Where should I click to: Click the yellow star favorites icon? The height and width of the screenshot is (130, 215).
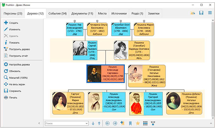coord(138,123)
